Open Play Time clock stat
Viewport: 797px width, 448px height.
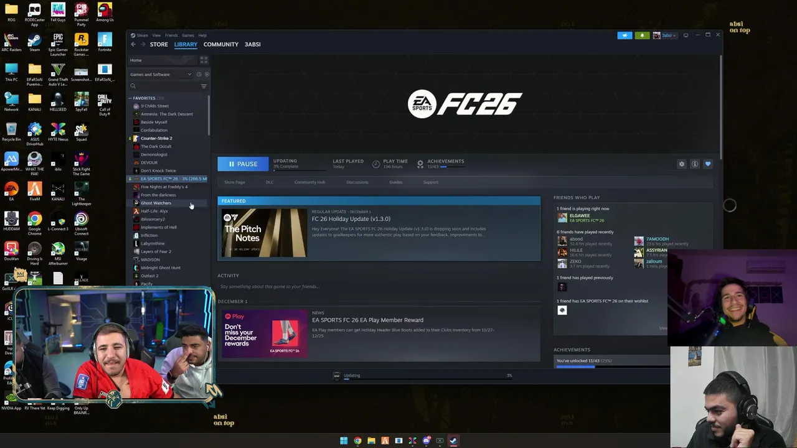tap(376, 164)
